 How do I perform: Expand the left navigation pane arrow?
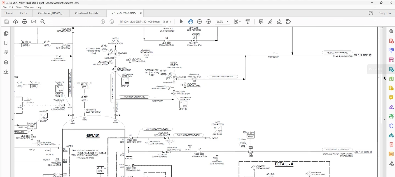[12, 119]
